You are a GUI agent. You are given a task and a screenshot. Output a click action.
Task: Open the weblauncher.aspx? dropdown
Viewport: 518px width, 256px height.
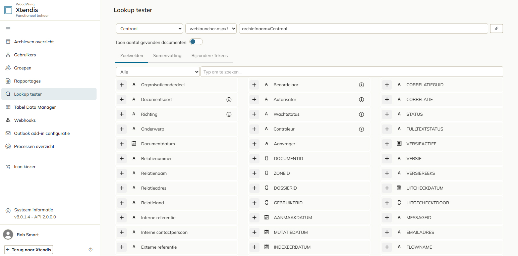[211, 29]
